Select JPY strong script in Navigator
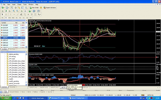Viewport: 161px width, 100px height. point(12,57)
